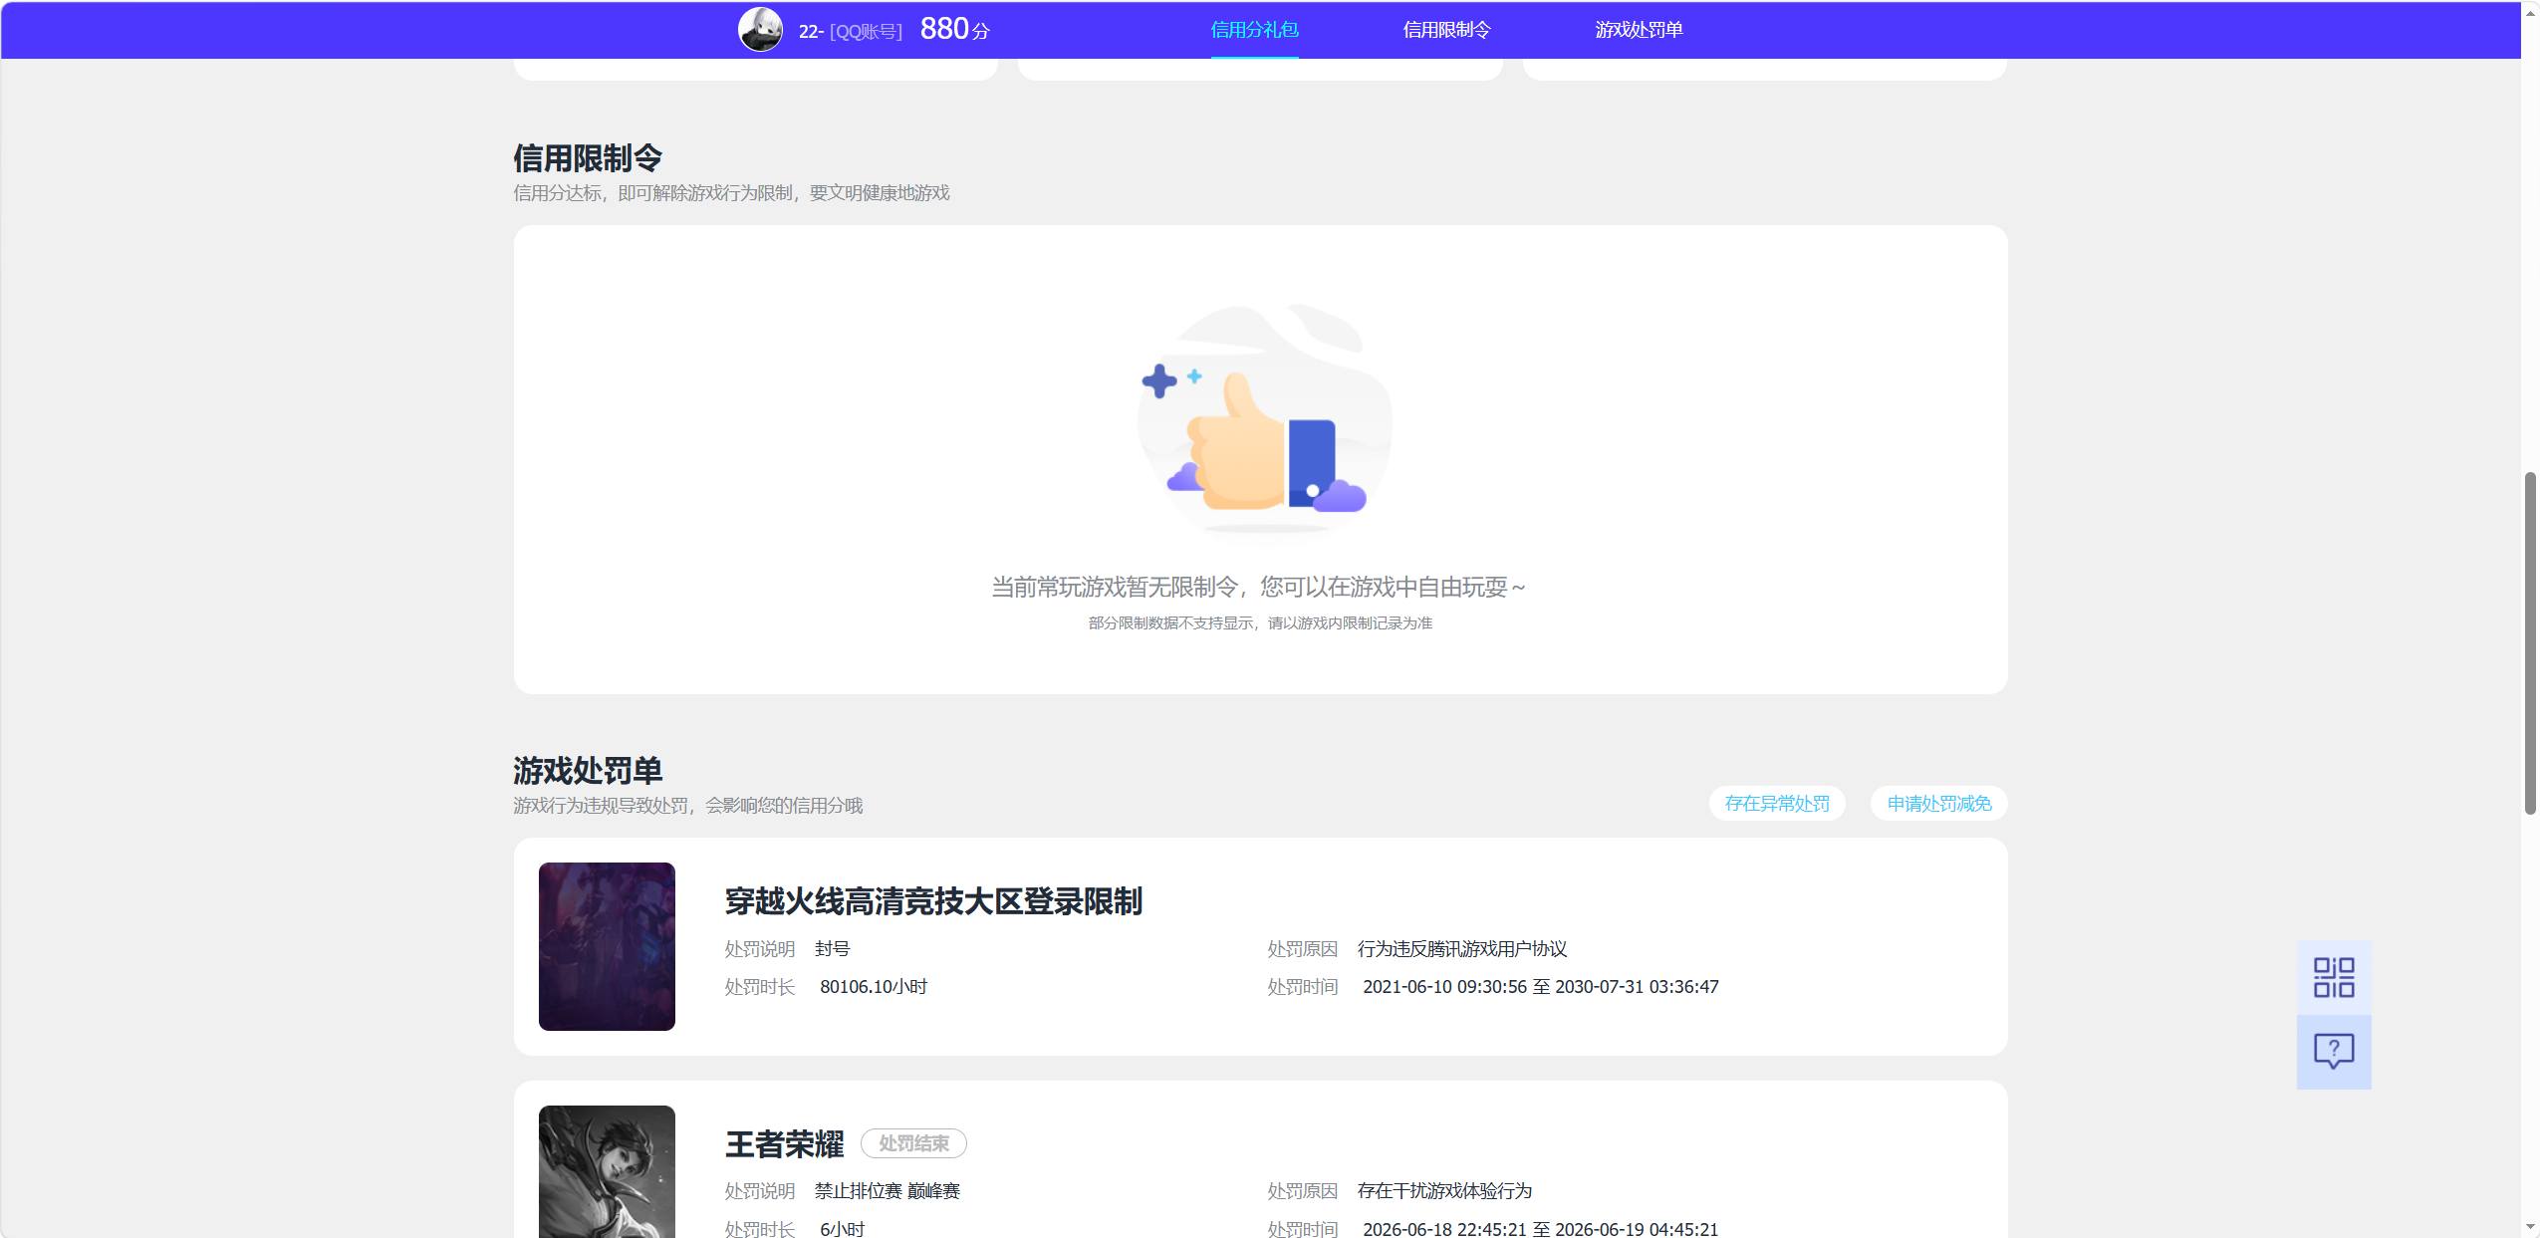Switch to the 信用分礼包 tab
The width and height of the screenshot is (2540, 1238).
[x=1254, y=30]
